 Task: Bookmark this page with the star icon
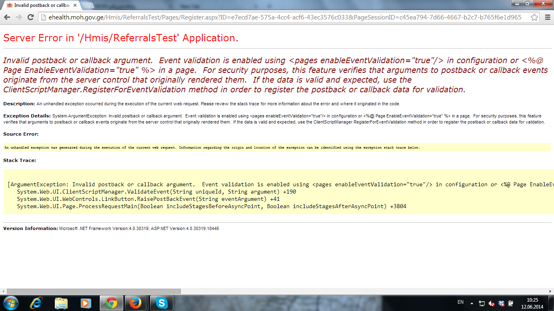(535, 17)
